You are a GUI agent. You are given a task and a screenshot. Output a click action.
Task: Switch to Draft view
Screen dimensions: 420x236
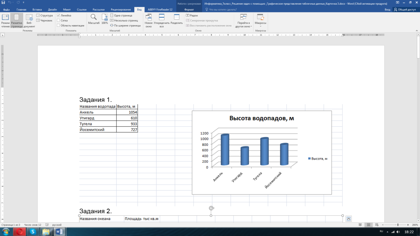coord(44,20)
